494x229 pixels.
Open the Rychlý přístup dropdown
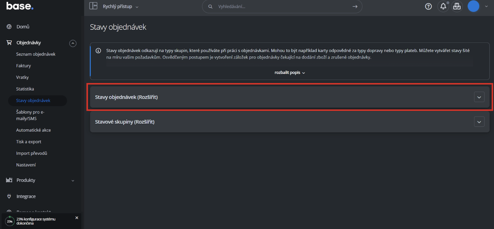[120, 6]
